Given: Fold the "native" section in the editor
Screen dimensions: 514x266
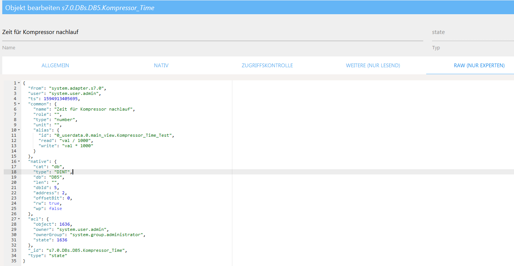Looking at the screenshot, I should [x=19, y=161].
